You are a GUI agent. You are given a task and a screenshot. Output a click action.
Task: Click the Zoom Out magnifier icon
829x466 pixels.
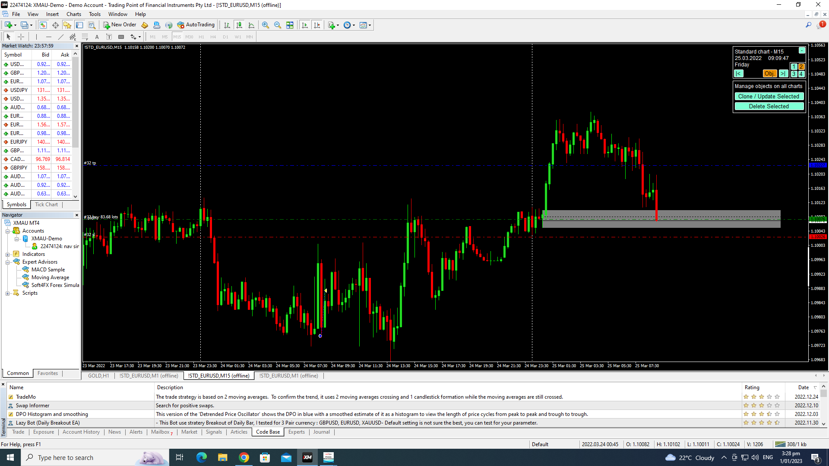coord(278,25)
